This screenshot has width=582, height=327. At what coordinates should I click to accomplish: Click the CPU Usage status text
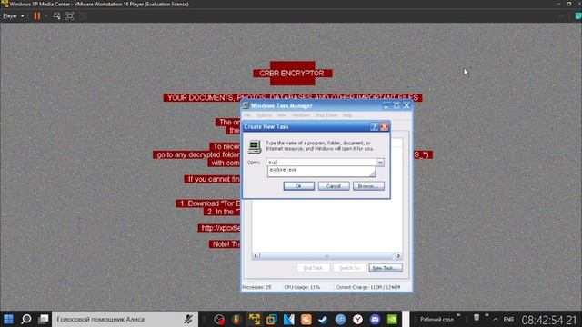pos(302,287)
